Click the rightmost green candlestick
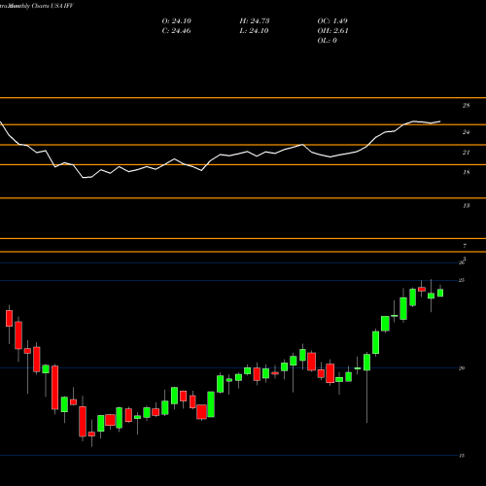486x486 pixels. (x=440, y=293)
